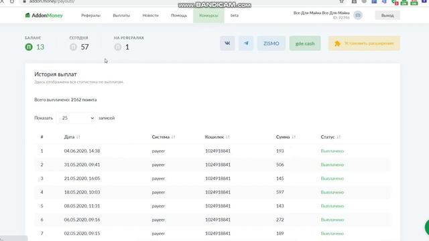Click the sum 143 in row 5
The height and width of the screenshot is (241, 429).
pos(280,206)
